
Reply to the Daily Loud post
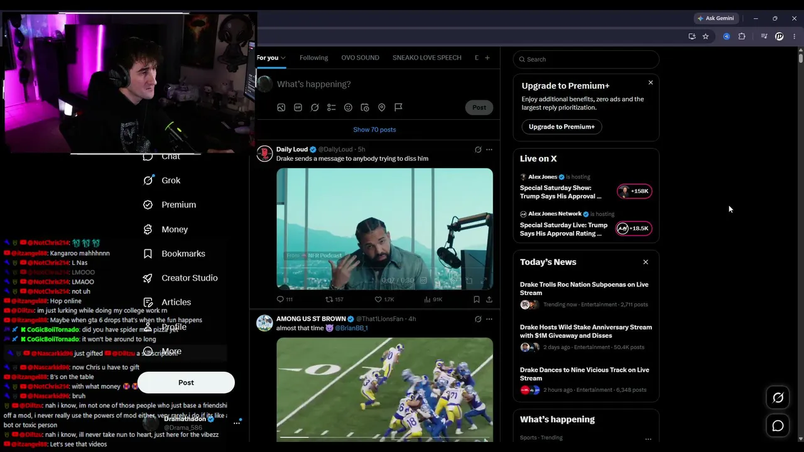tap(285, 299)
